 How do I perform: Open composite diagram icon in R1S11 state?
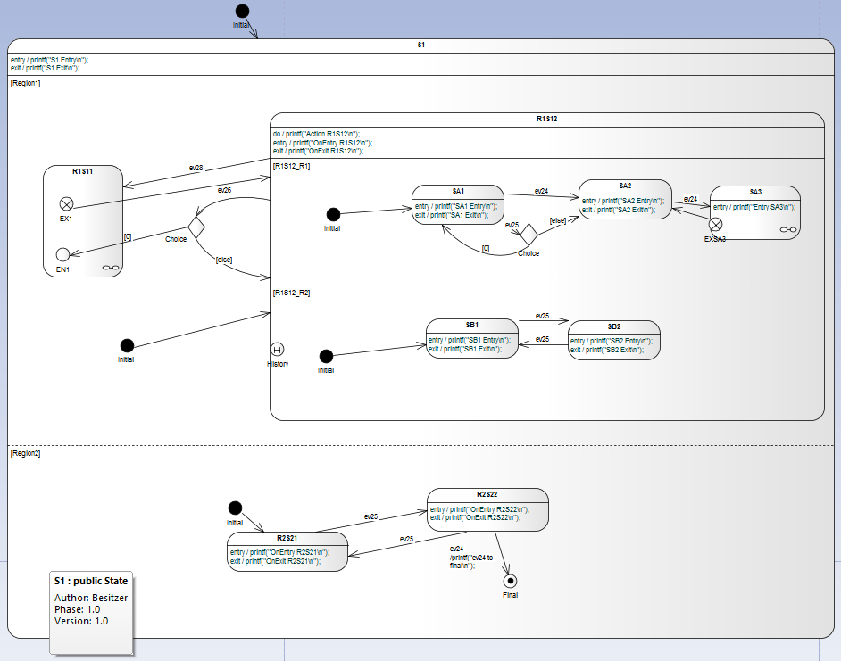[x=109, y=266]
